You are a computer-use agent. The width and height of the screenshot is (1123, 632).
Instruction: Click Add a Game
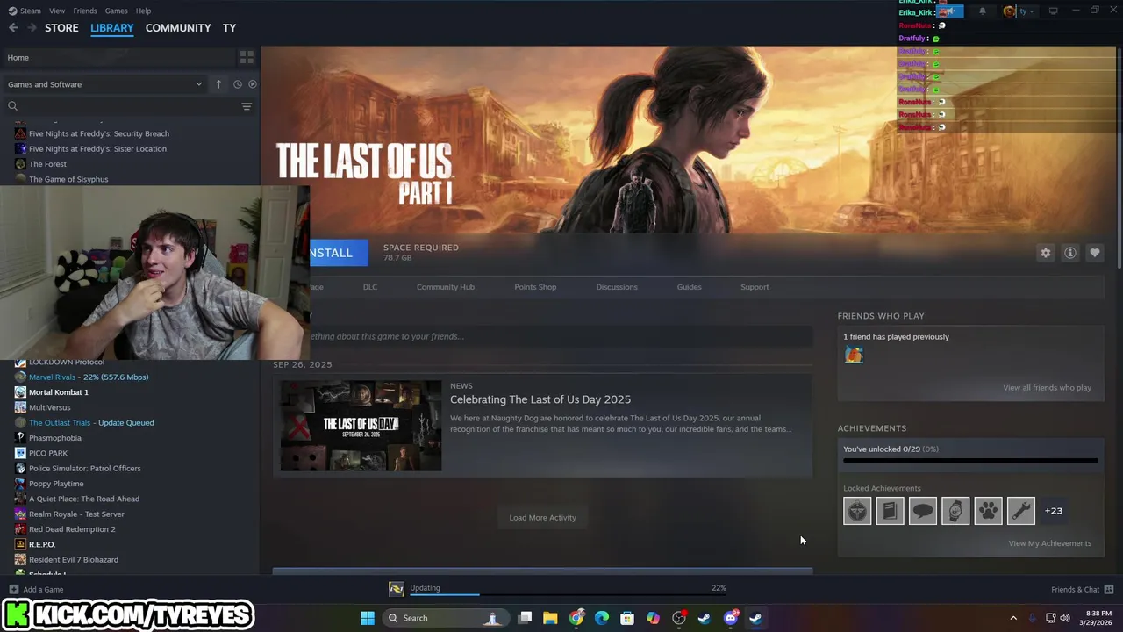coord(36,590)
